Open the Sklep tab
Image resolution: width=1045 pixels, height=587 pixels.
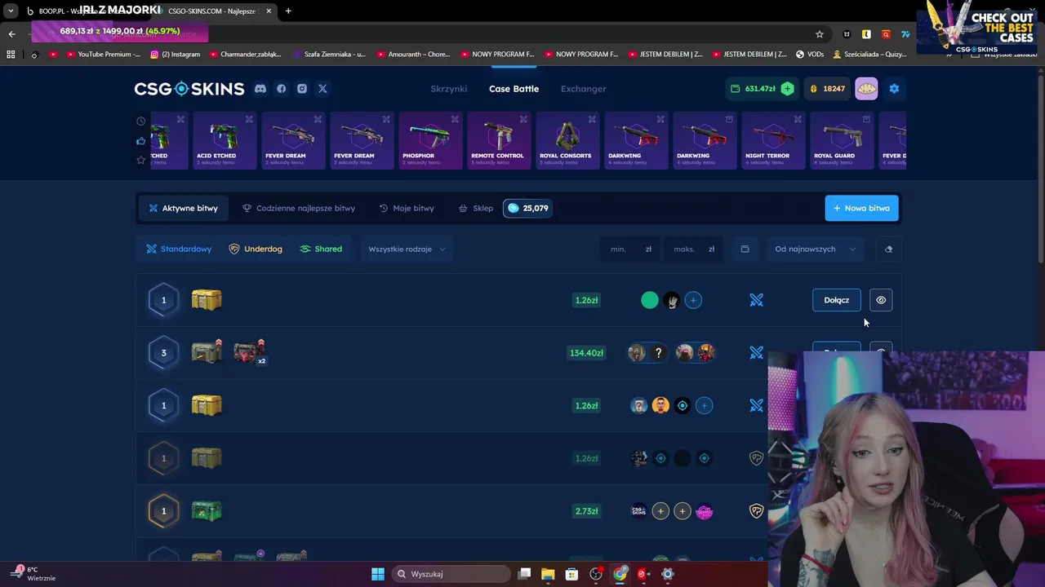pyautogui.click(x=476, y=208)
